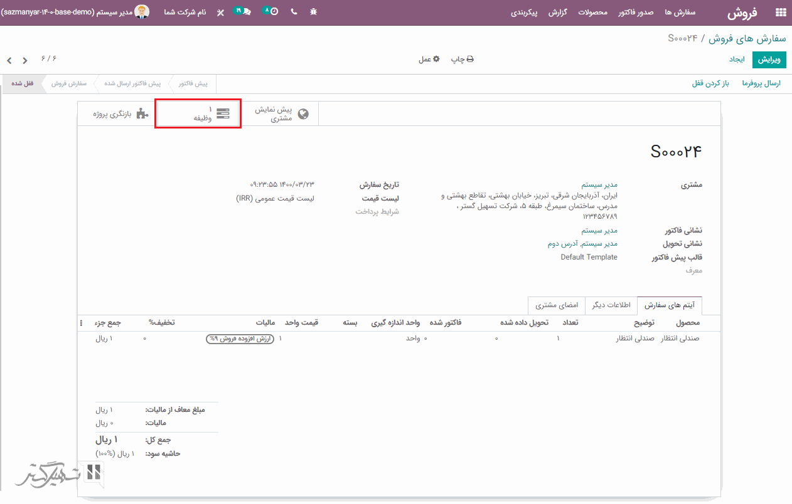The height and width of the screenshot is (504, 792).
Task: Click the debug bug icon
Action: 314,13
